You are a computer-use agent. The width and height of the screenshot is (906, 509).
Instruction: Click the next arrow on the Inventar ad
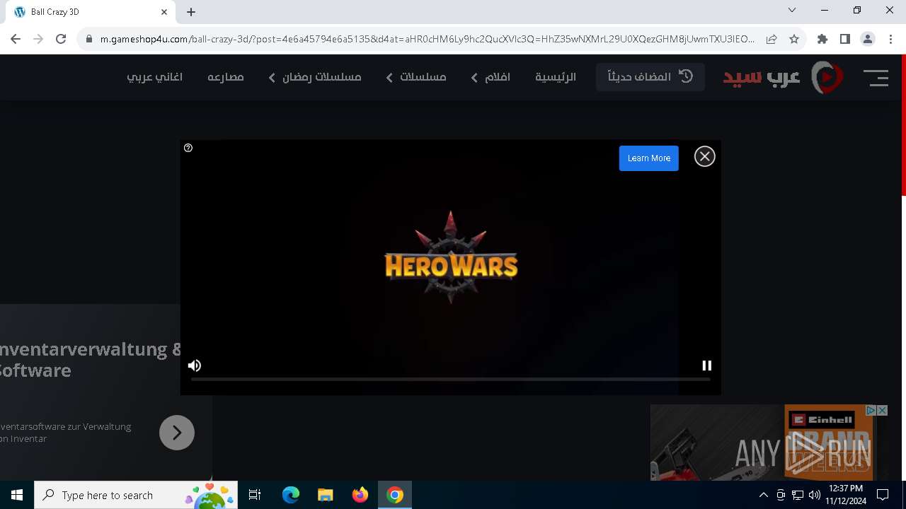[x=177, y=433]
